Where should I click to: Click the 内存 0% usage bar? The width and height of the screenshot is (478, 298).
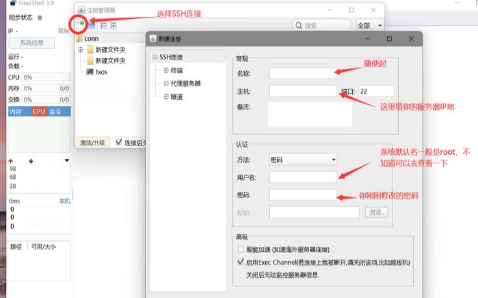click(x=46, y=88)
